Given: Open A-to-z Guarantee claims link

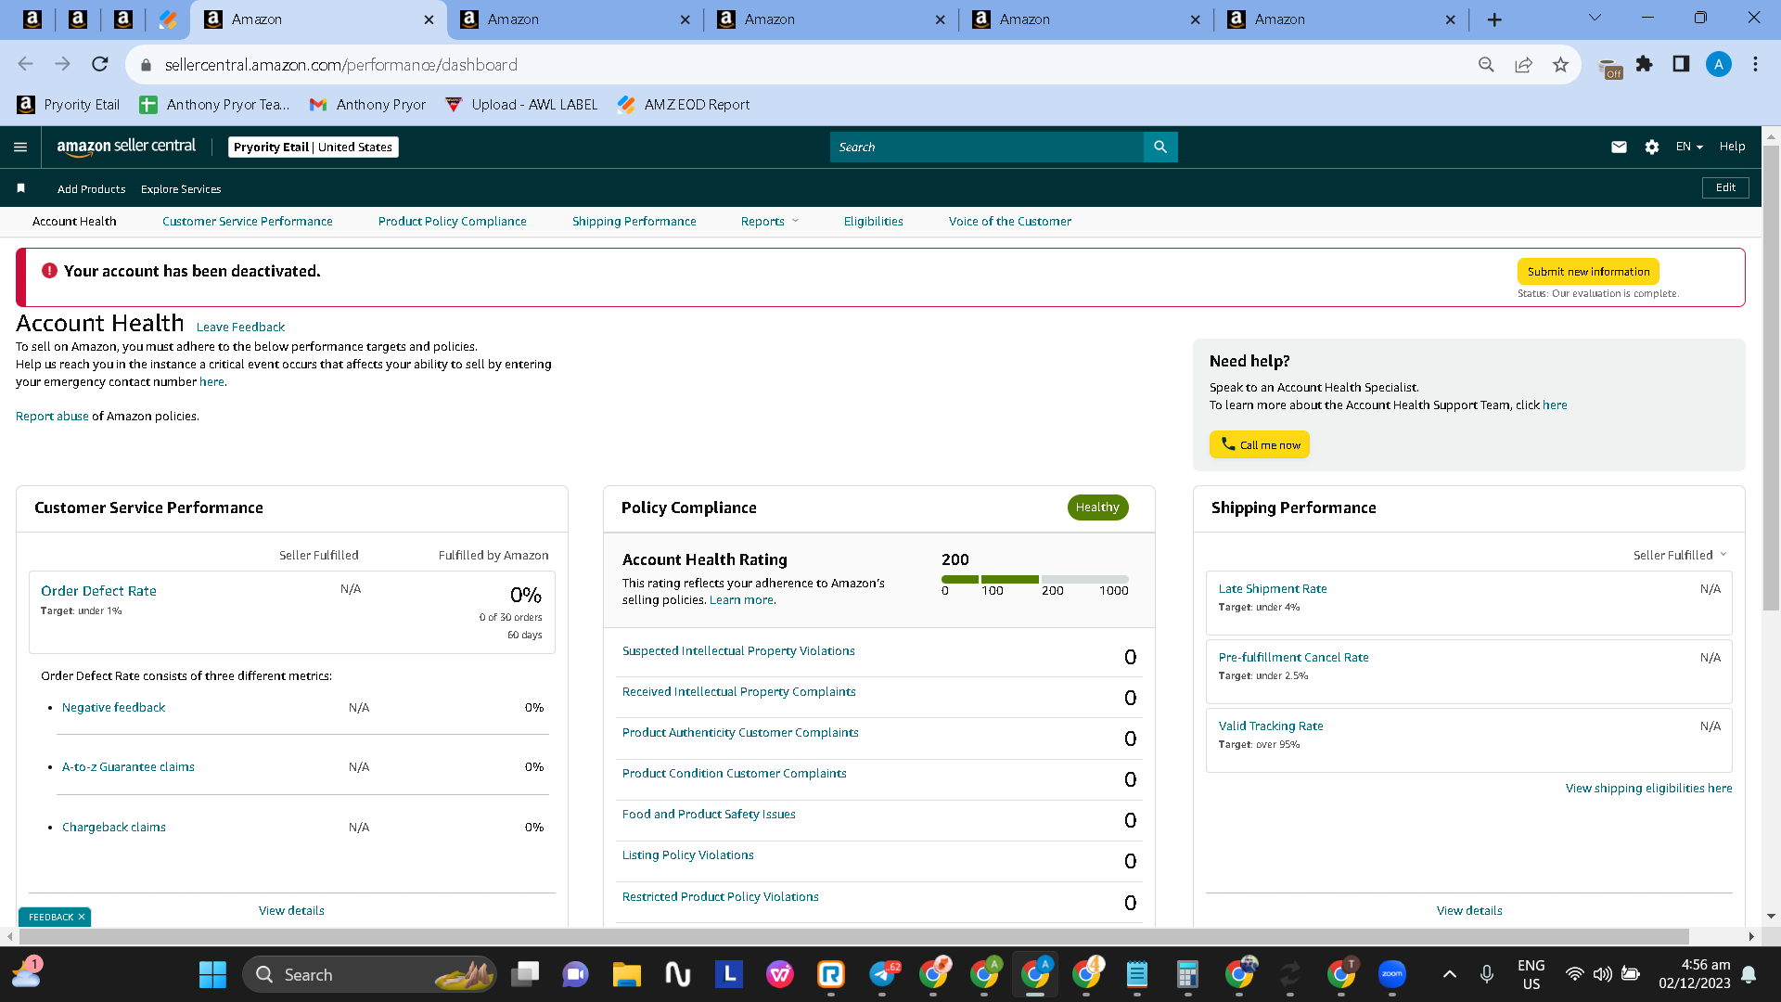Looking at the screenshot, I should (x=128, y=767).
